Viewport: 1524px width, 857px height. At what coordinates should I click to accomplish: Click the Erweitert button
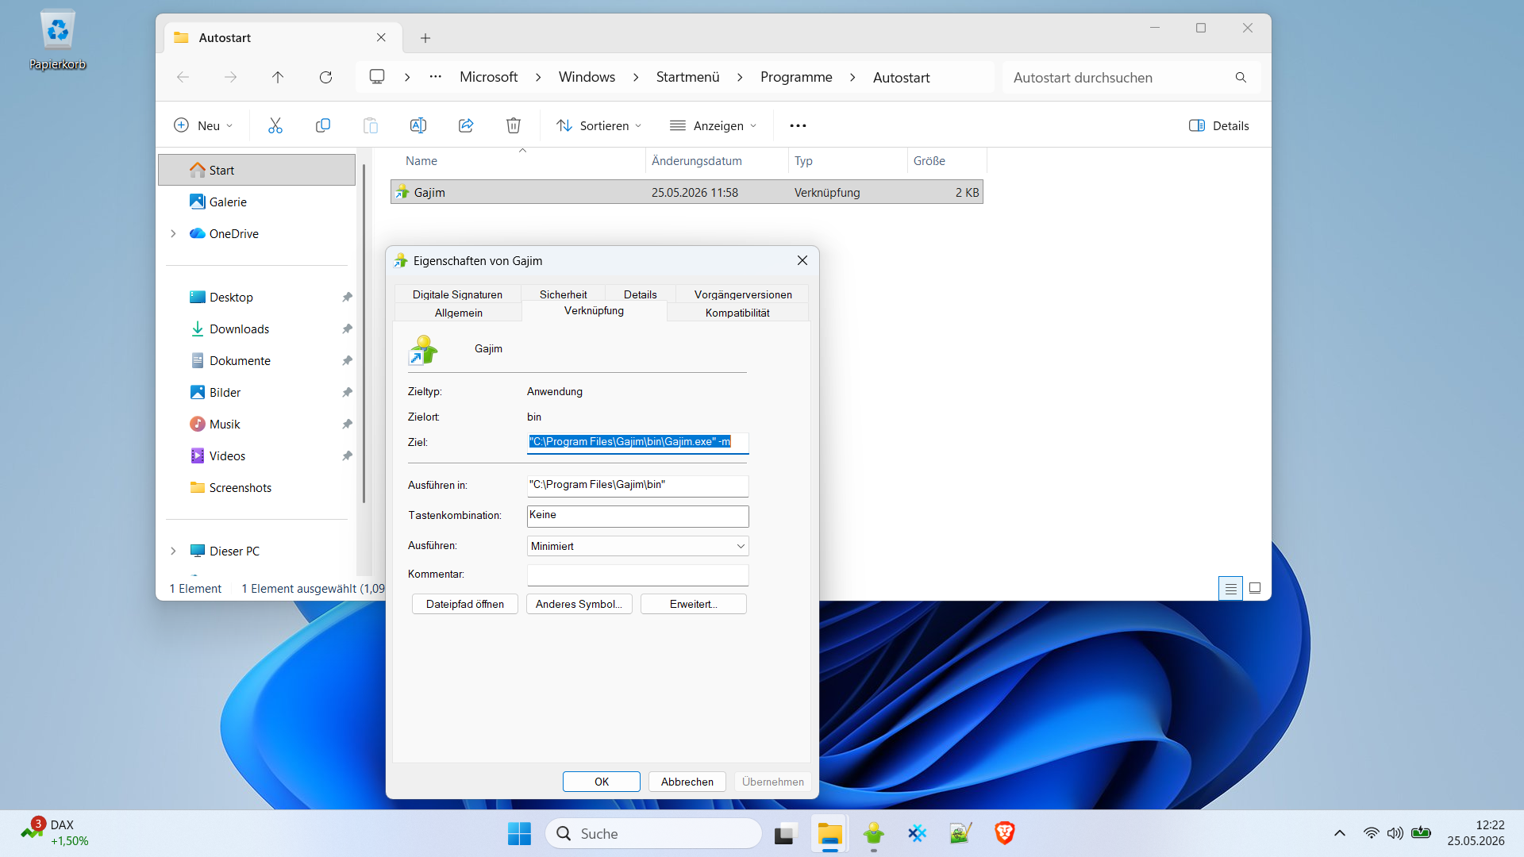(x=694, y=604)
